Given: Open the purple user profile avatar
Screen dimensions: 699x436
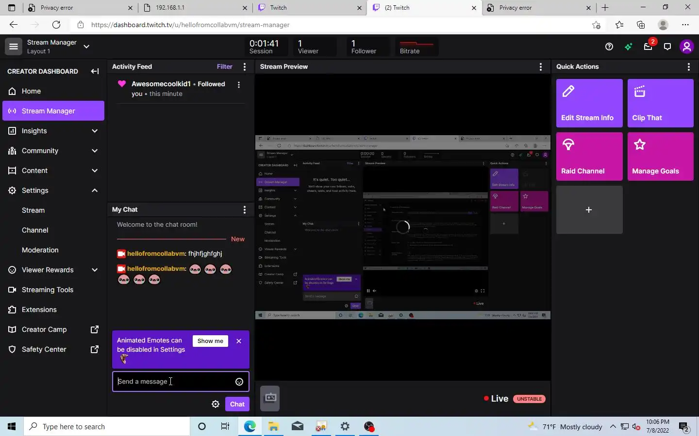Looking at the screenshot, I should (x=686, y=47).
